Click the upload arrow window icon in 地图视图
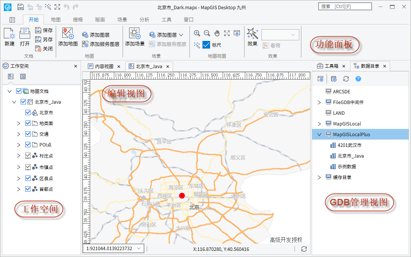This screenshot has width=411, height=257. 237,33
